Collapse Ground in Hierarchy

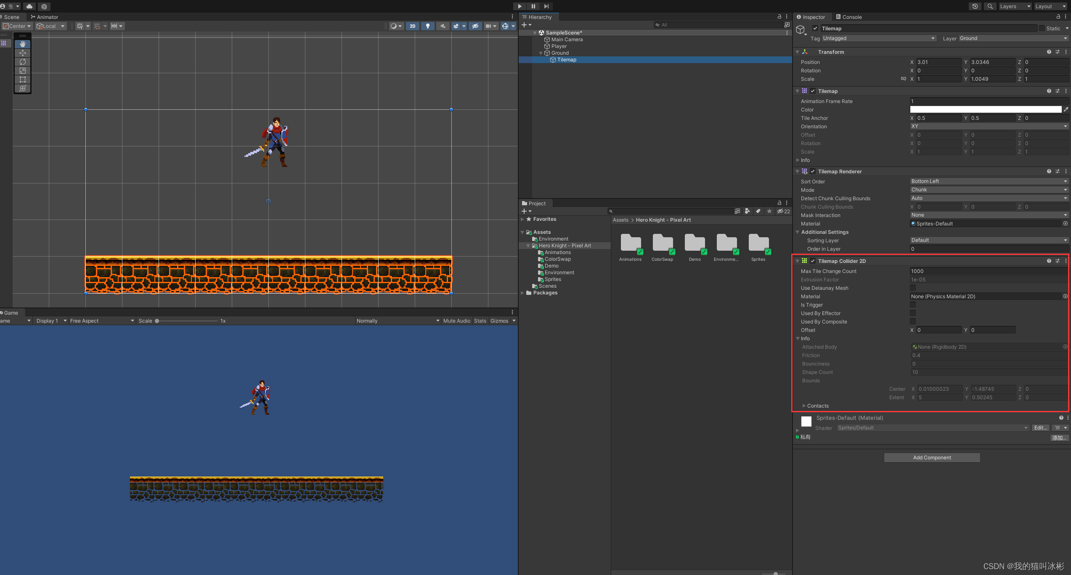541,53
